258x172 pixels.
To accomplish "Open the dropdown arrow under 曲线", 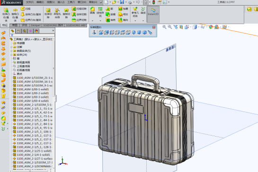I will (143, 21).
